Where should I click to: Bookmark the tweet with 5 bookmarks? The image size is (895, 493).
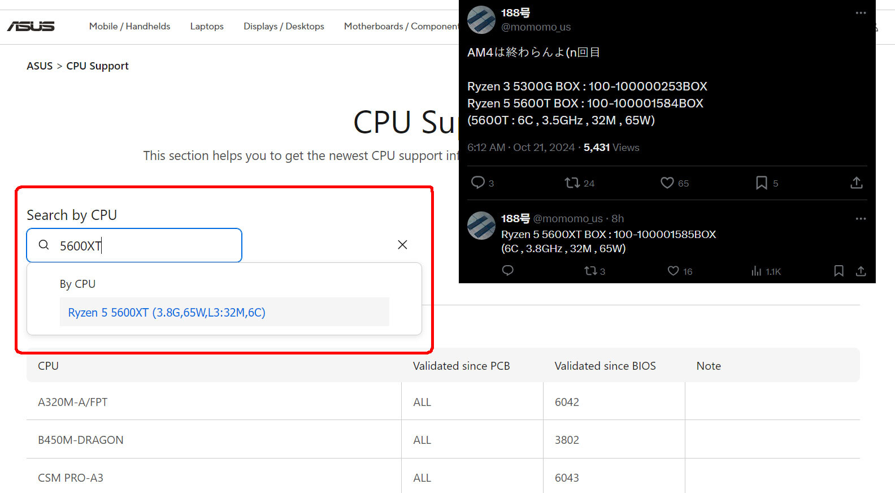click(762, 183)
